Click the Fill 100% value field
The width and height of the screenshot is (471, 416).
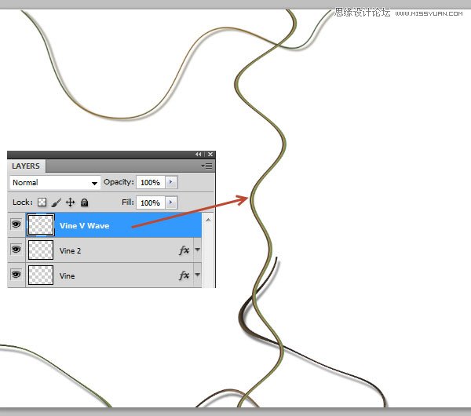151,203
